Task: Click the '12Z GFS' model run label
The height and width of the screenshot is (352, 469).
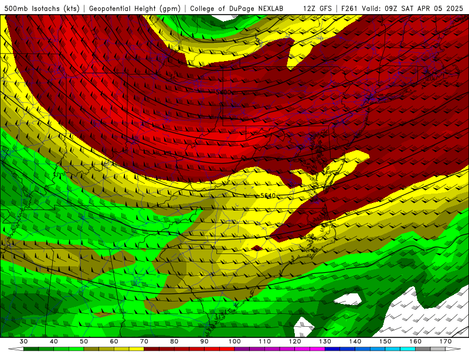Action: point(317,9)
